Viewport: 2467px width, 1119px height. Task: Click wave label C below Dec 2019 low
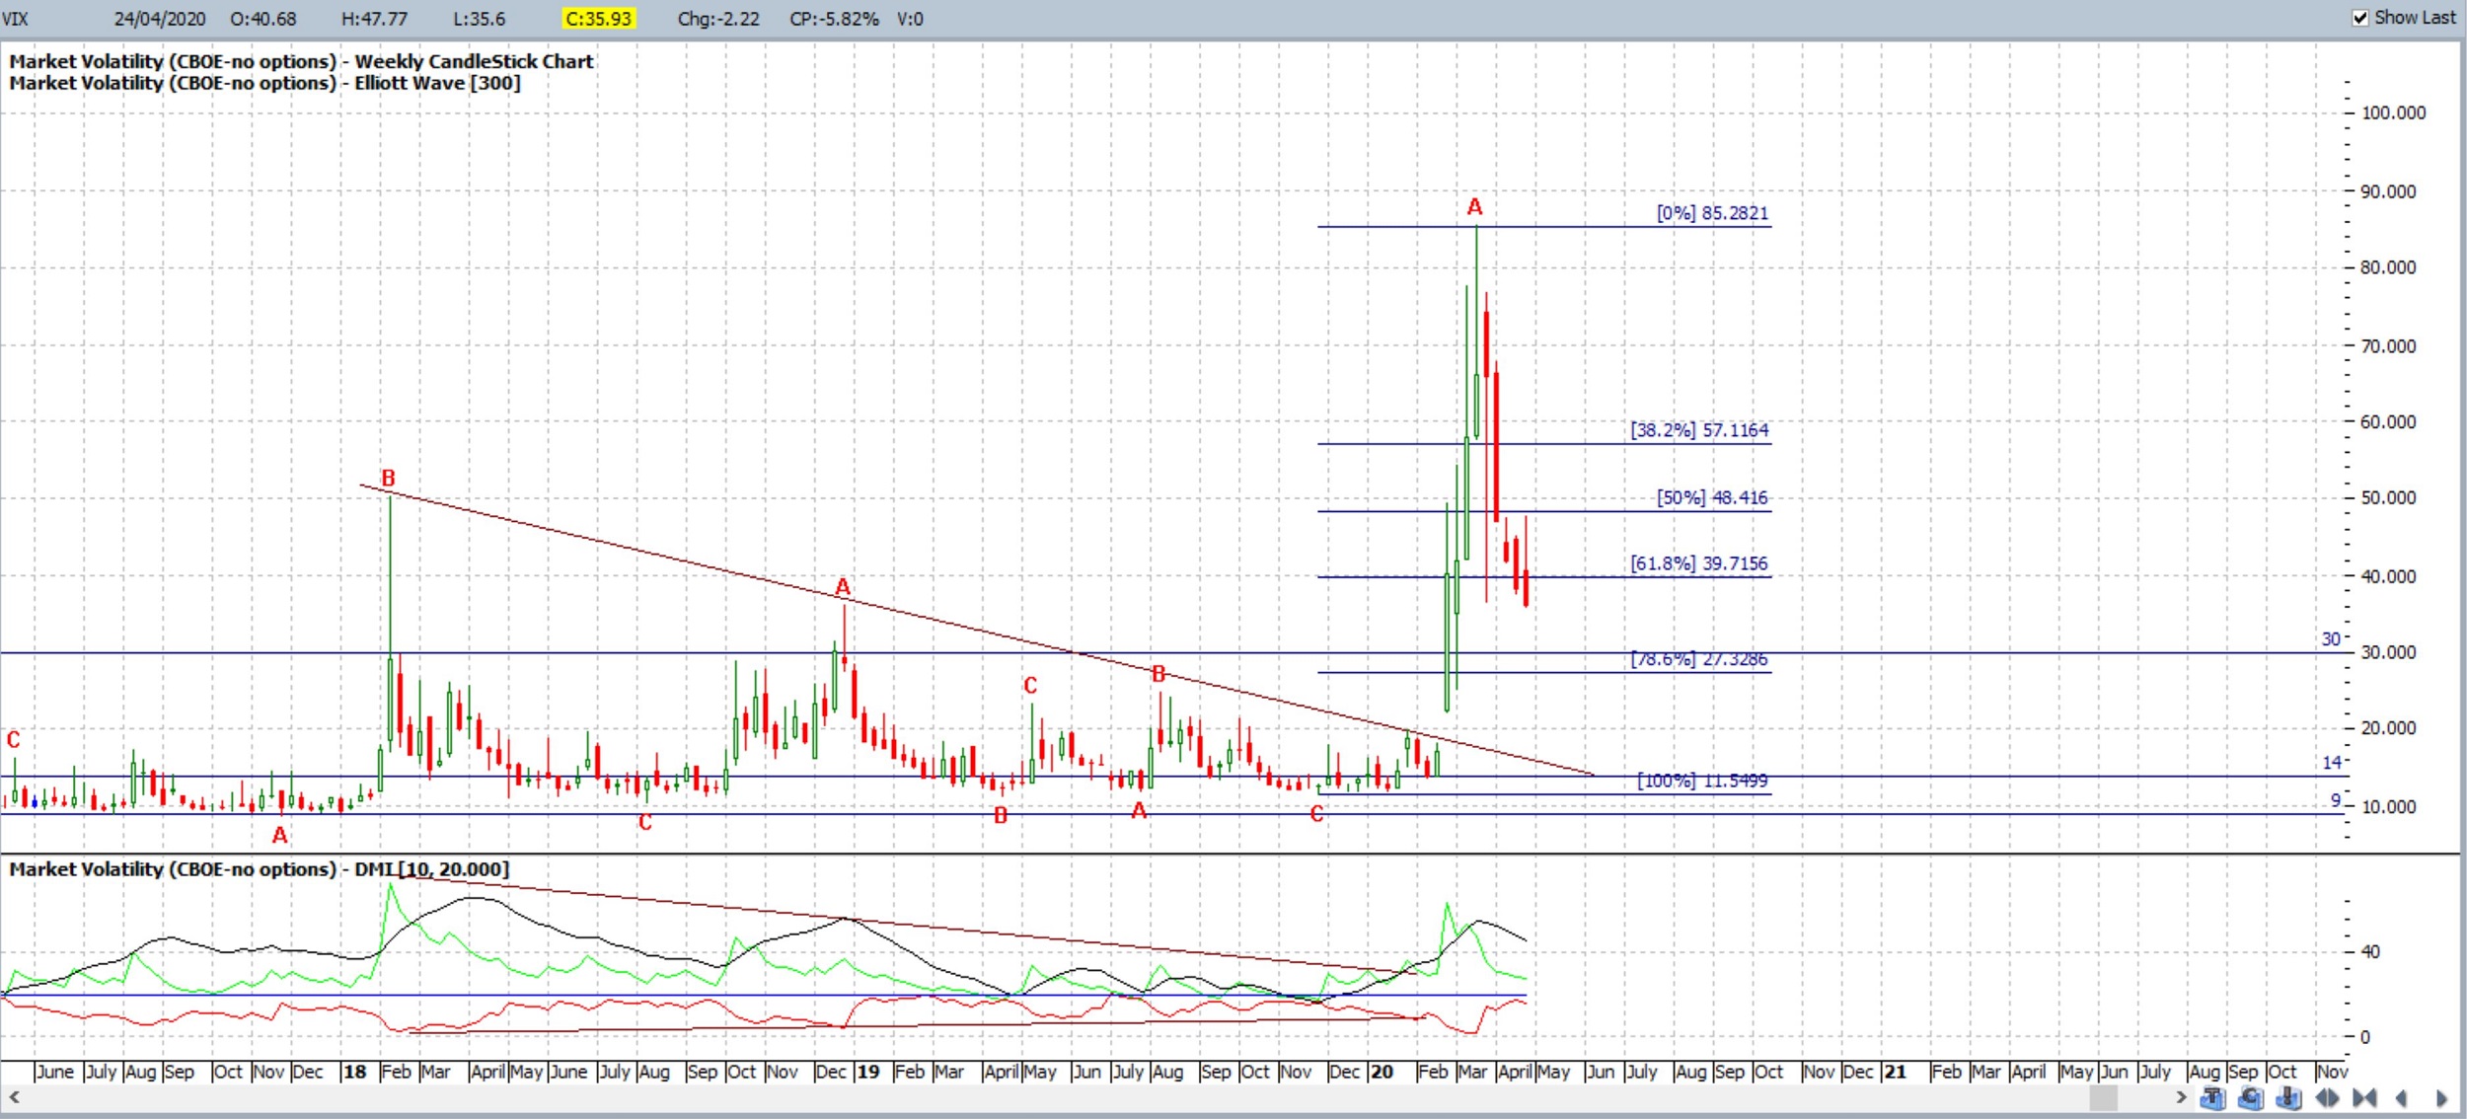click(1316, 815)
